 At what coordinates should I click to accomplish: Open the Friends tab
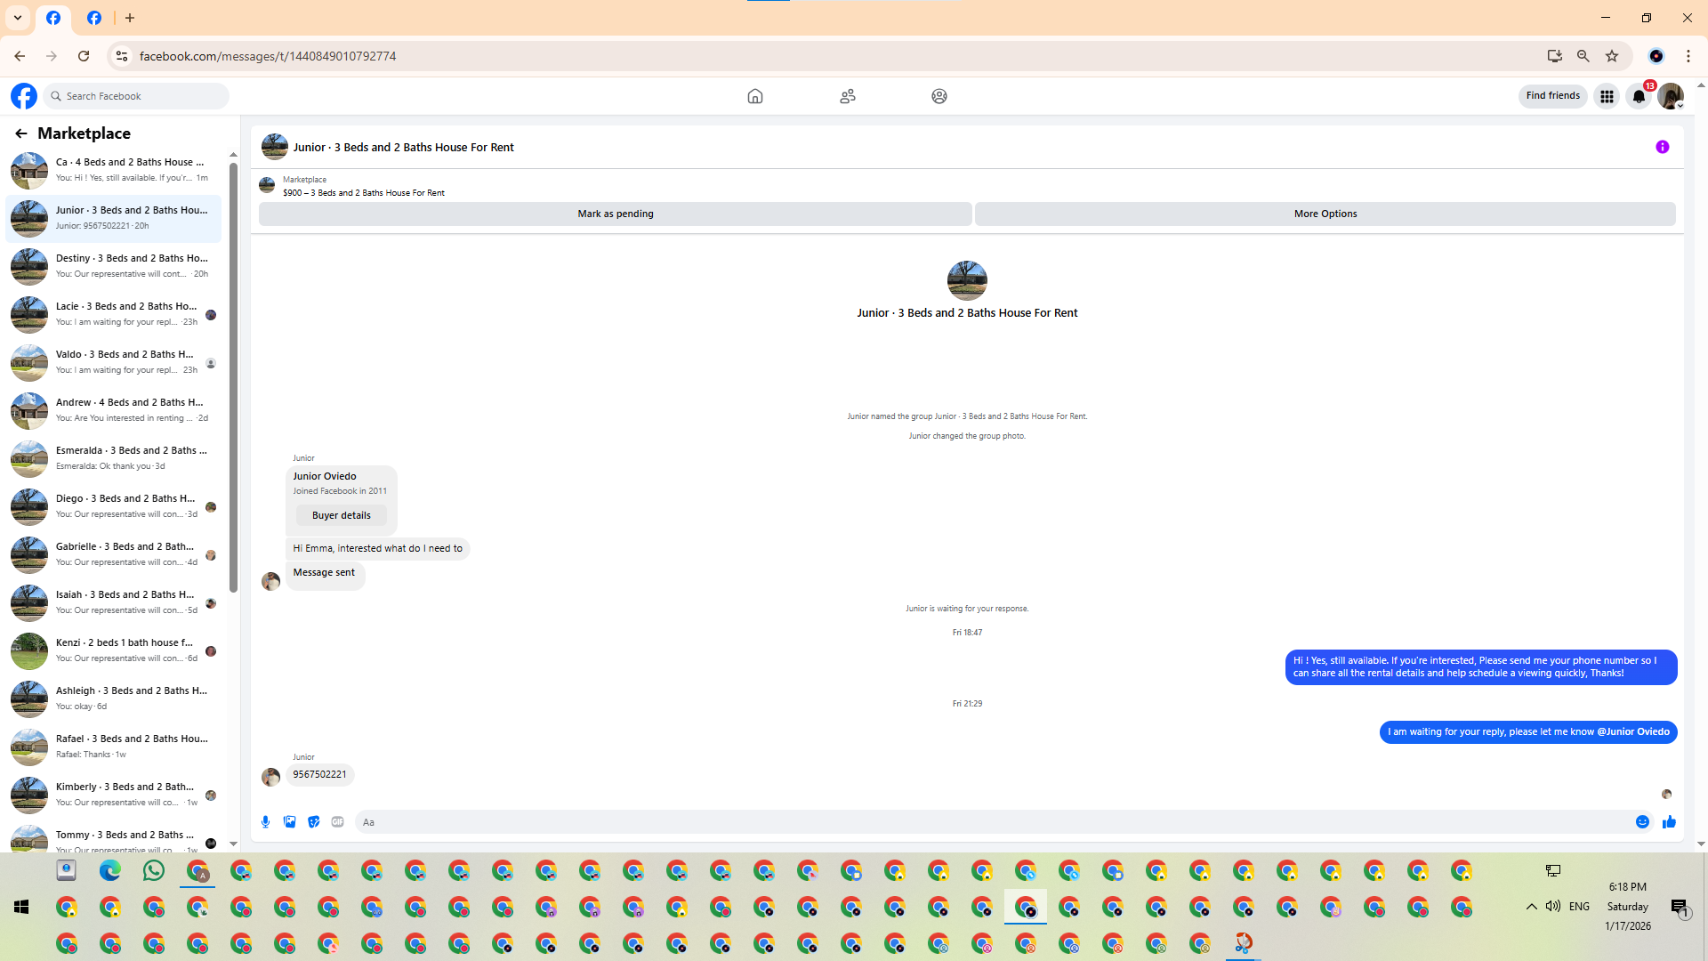pyautogui.click(x=847, y=96)
